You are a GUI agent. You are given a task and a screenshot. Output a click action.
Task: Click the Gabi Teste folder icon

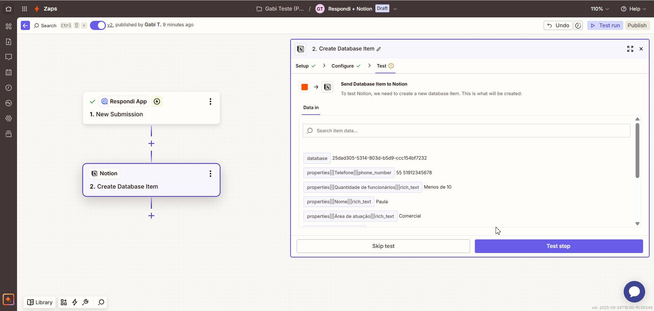click(259, 9)
